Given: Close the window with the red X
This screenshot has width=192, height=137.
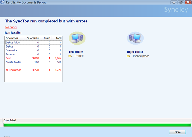Looking at the screenshot, I should (x=188, y=2).
